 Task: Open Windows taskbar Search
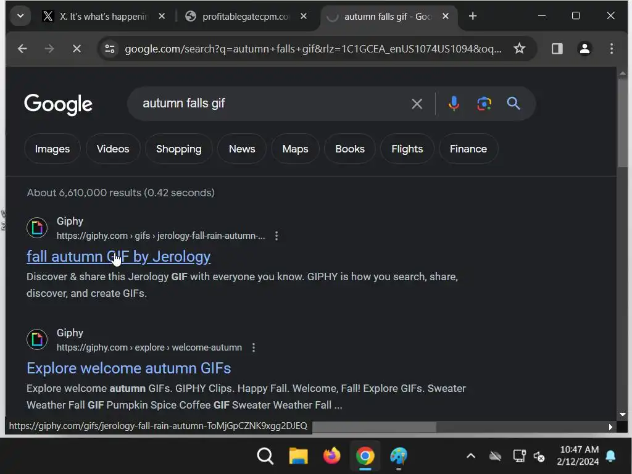(x=265, y=456)
